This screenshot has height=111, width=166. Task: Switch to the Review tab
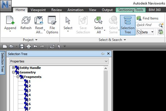pos(56,10)
